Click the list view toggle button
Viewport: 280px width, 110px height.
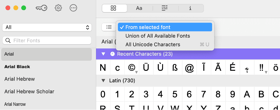coord(109,27)
